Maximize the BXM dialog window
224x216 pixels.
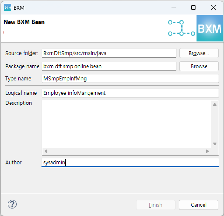(193, 8)
